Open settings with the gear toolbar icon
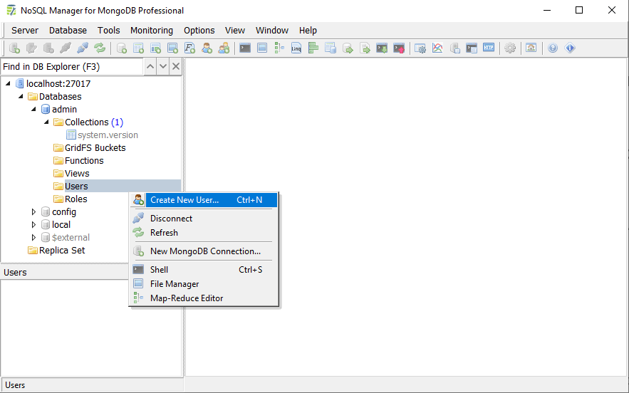The height and width of the screenshot is (393, 629). point(510,48)
